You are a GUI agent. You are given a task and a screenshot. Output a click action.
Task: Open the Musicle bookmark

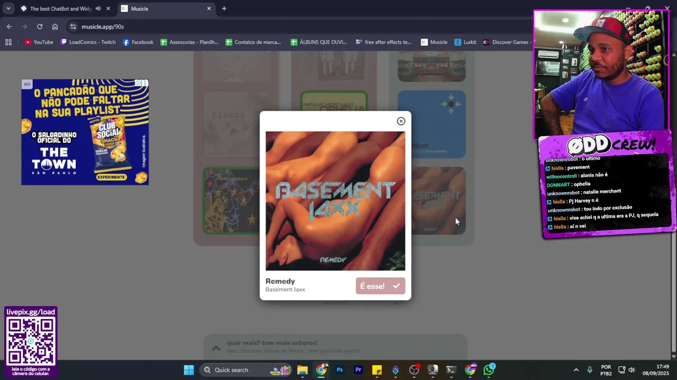434,42
